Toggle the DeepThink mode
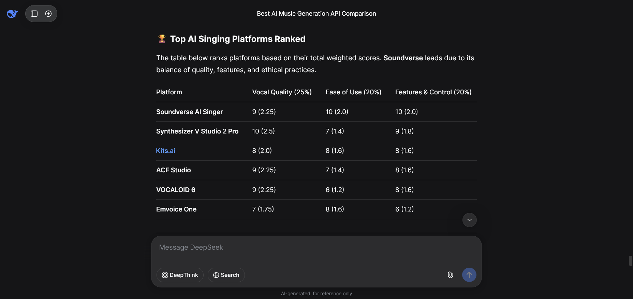This screenshot has width=633, height=299. tap(180, 275)
